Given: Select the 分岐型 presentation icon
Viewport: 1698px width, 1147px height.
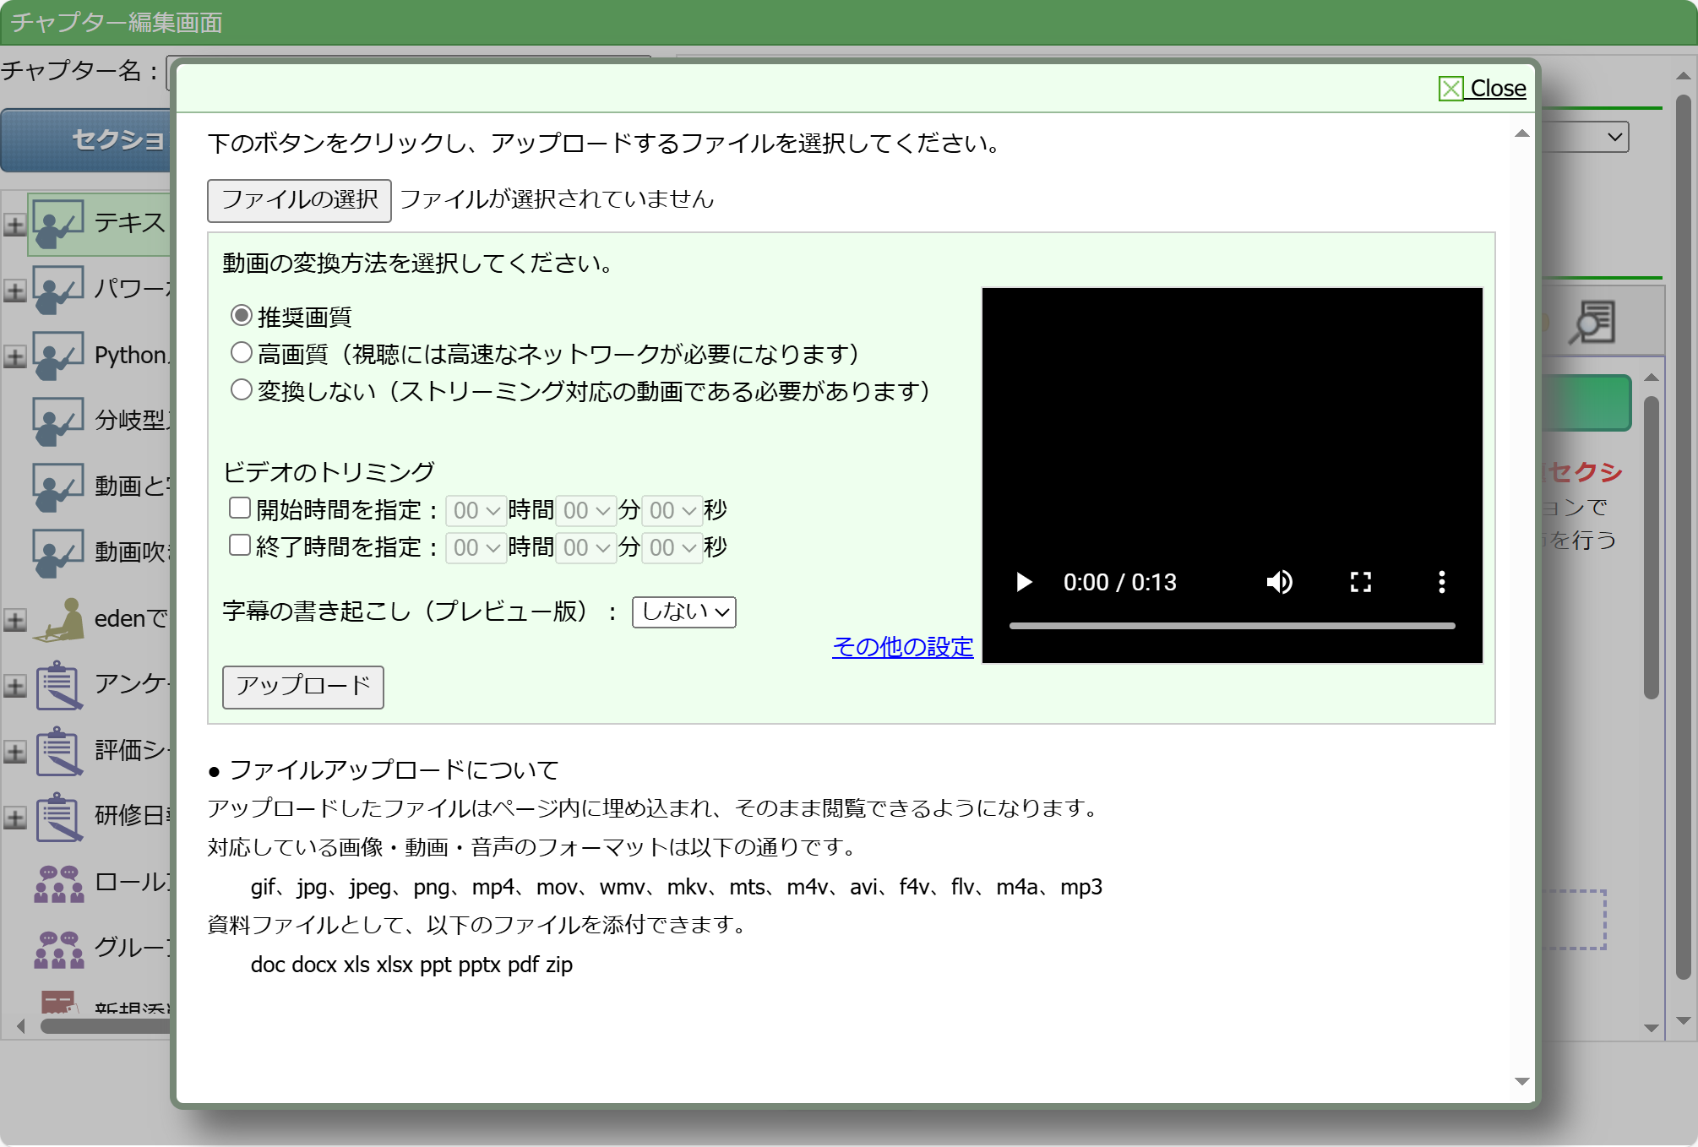Looking at the screenshot, I should (57, 421).
